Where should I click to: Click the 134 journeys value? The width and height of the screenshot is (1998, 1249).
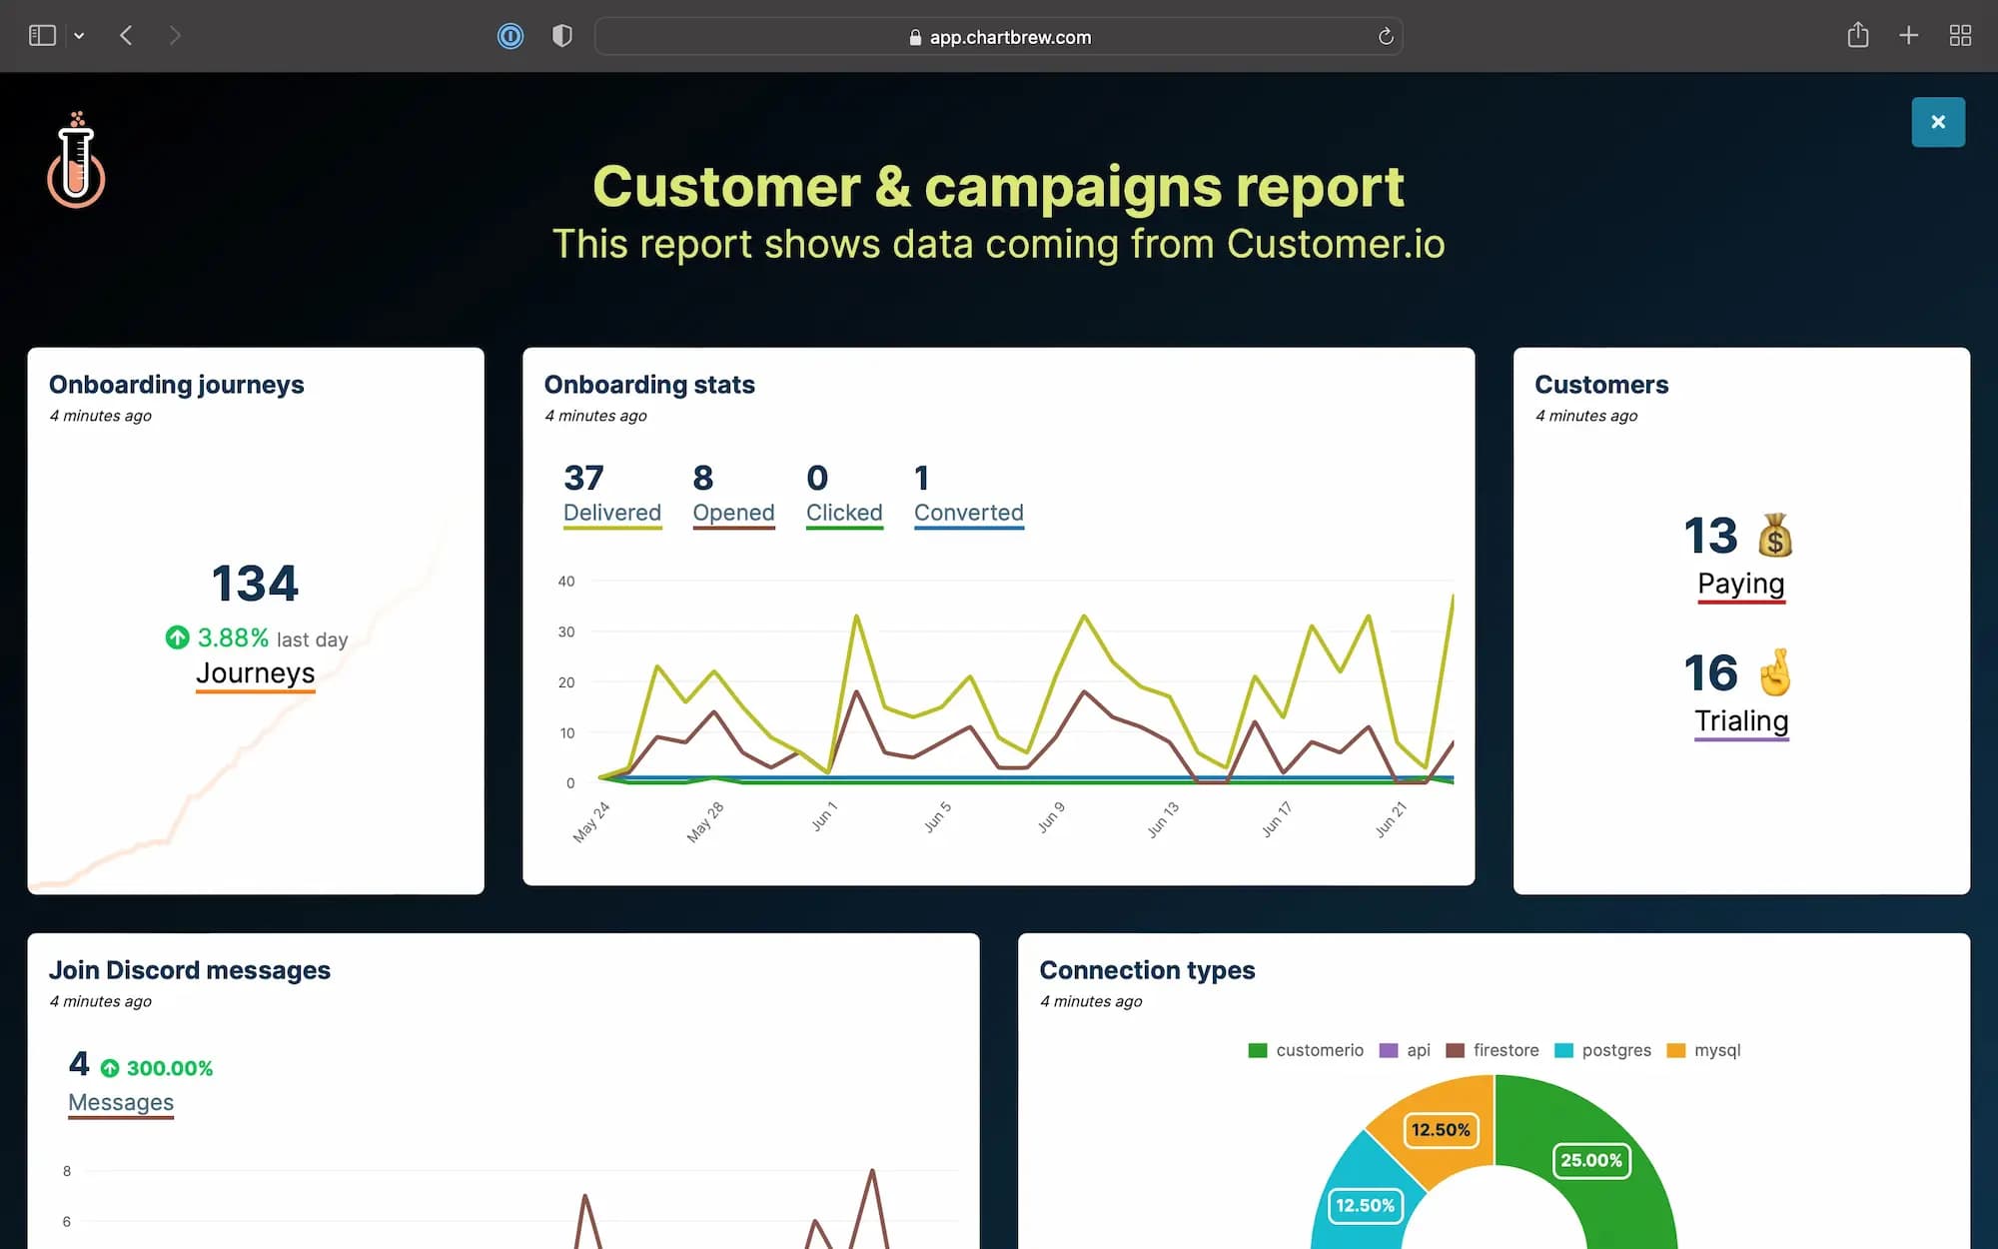tap(255, 584)
